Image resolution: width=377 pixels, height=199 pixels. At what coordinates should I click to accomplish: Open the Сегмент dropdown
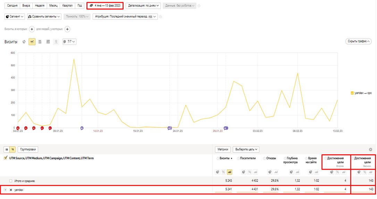15,17
